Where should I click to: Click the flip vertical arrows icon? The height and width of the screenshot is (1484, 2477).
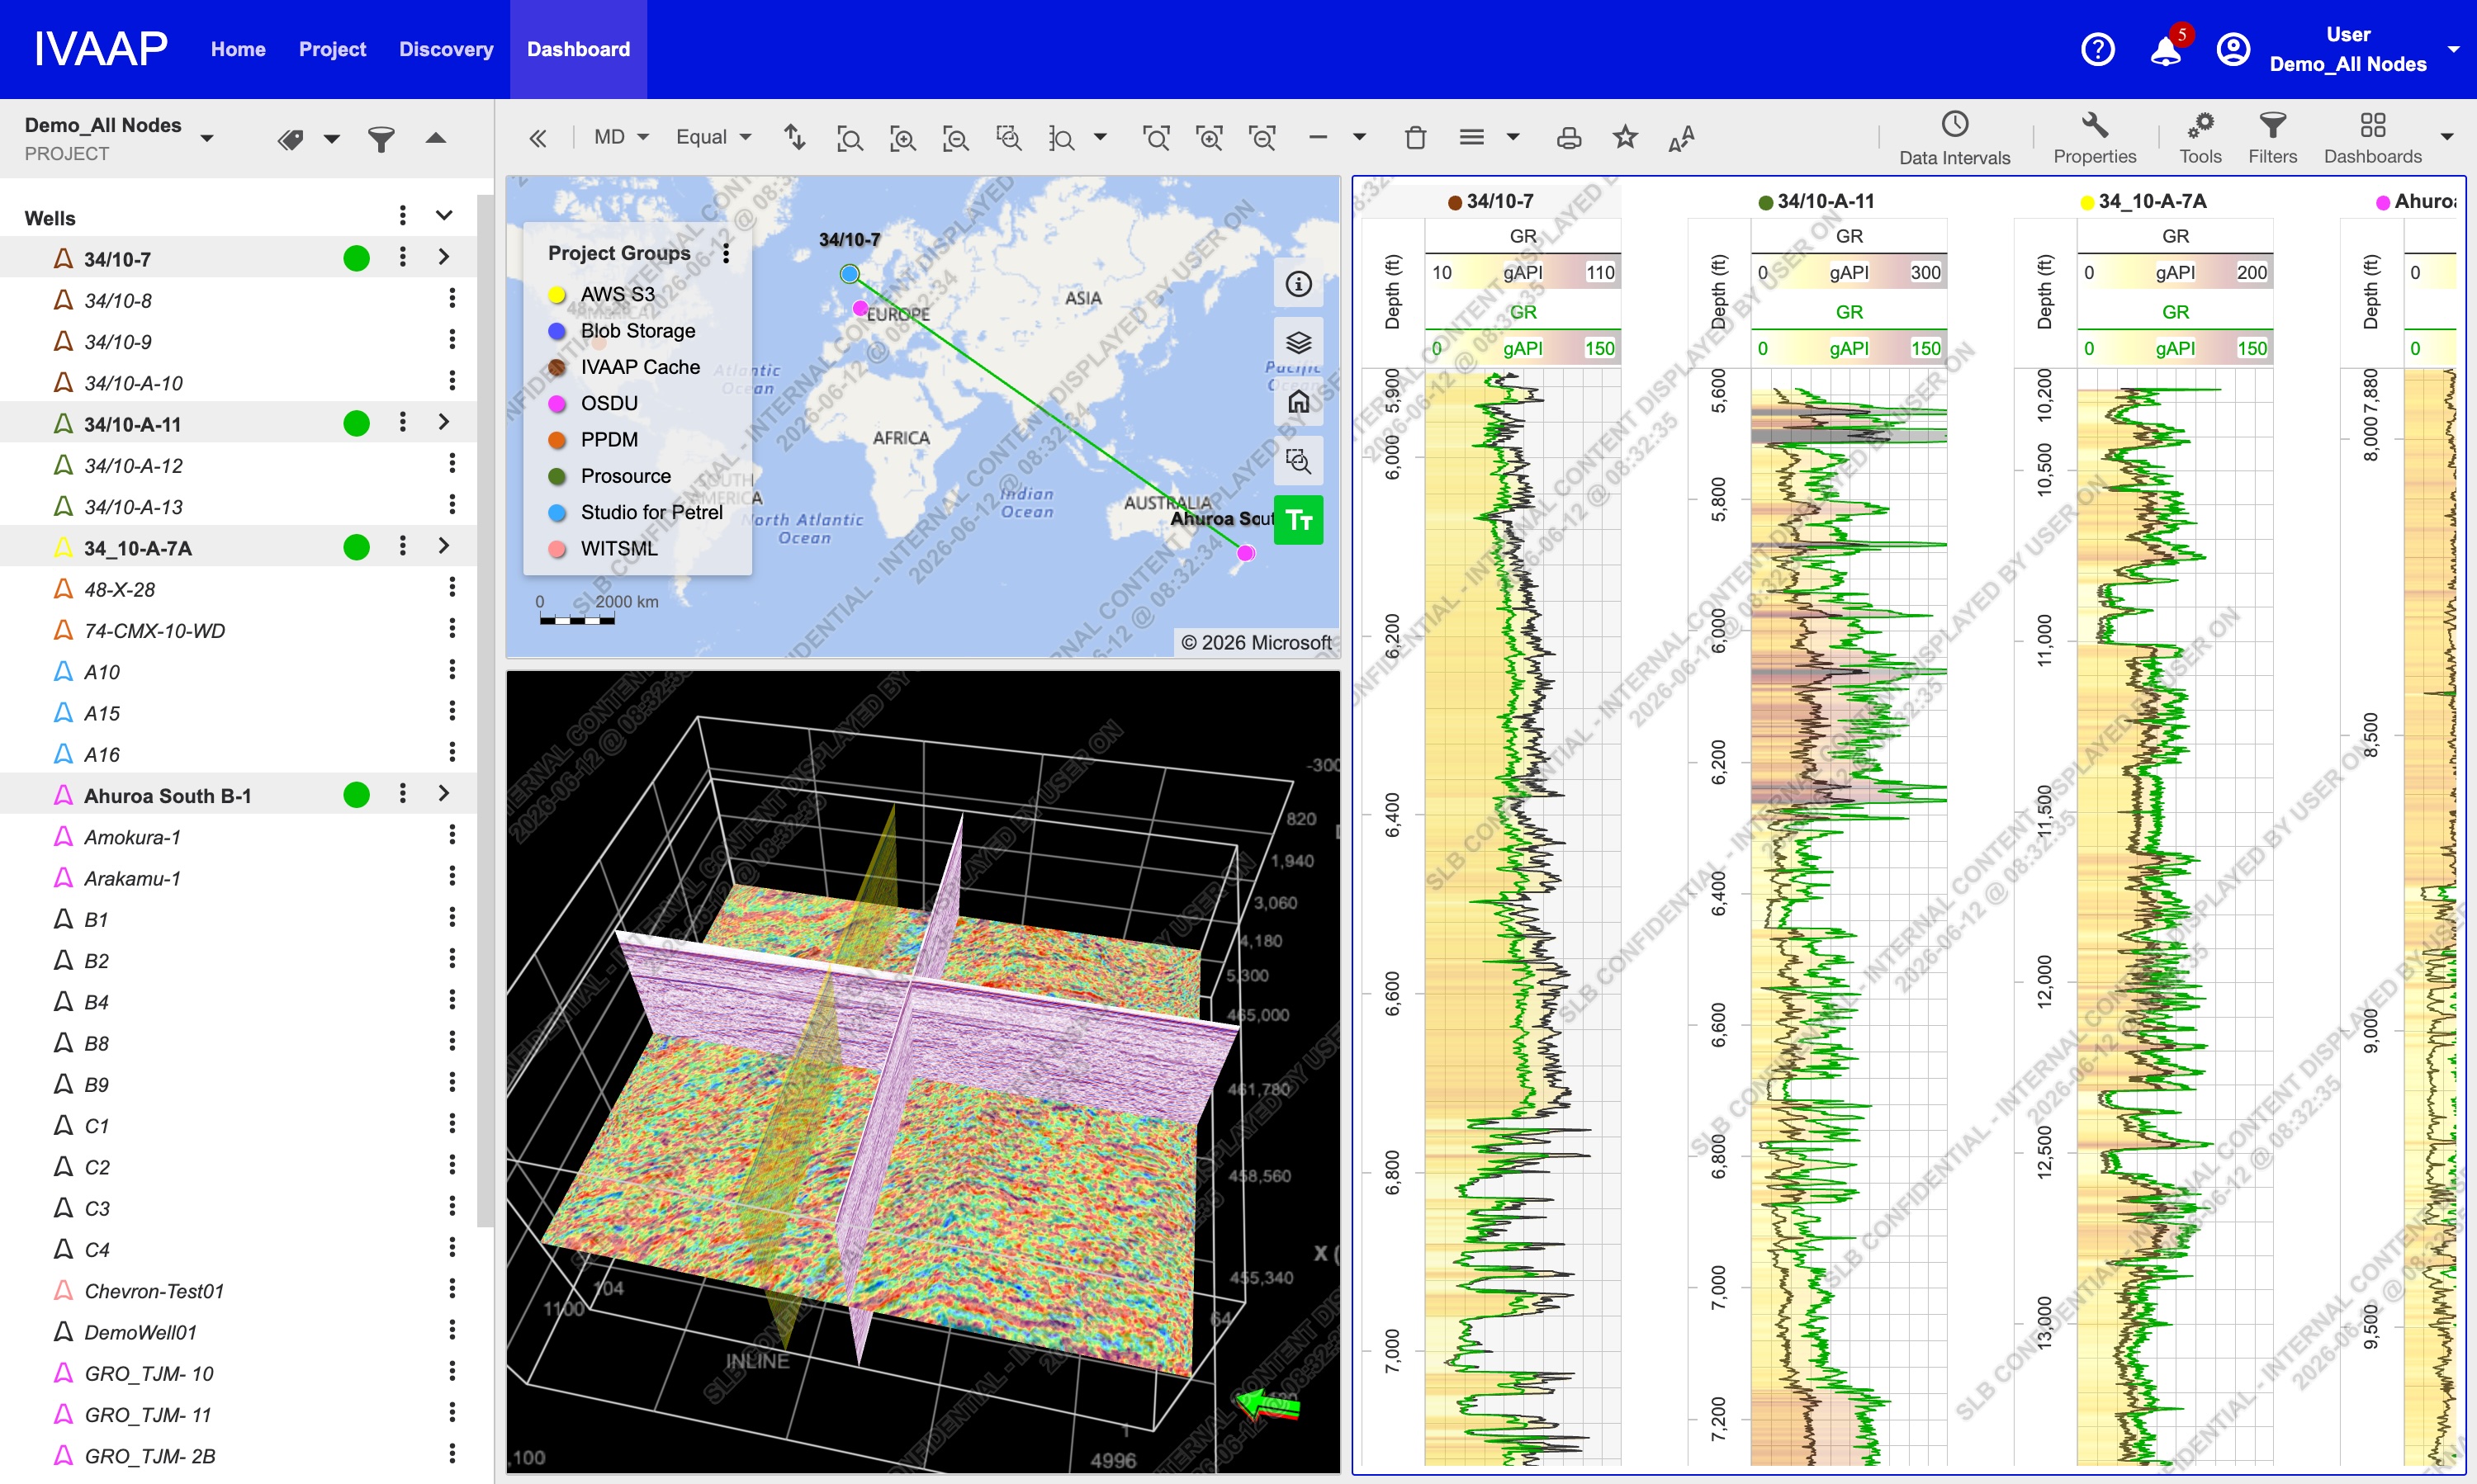pyautogui.click(x=794, y=137)
